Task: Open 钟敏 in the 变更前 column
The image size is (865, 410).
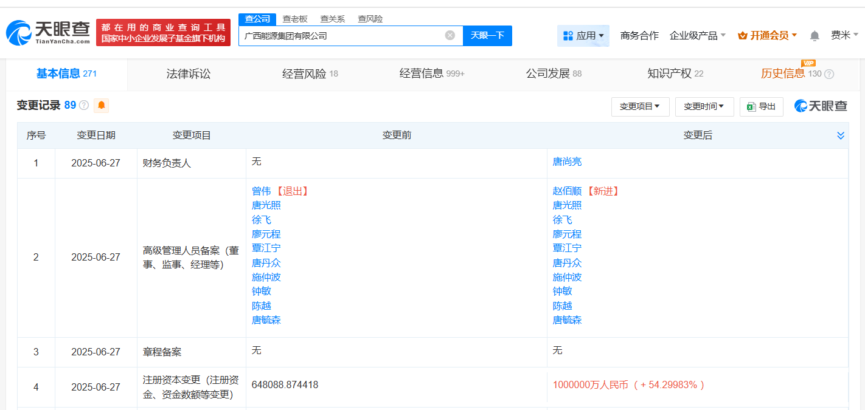Action: click(262, 291)
